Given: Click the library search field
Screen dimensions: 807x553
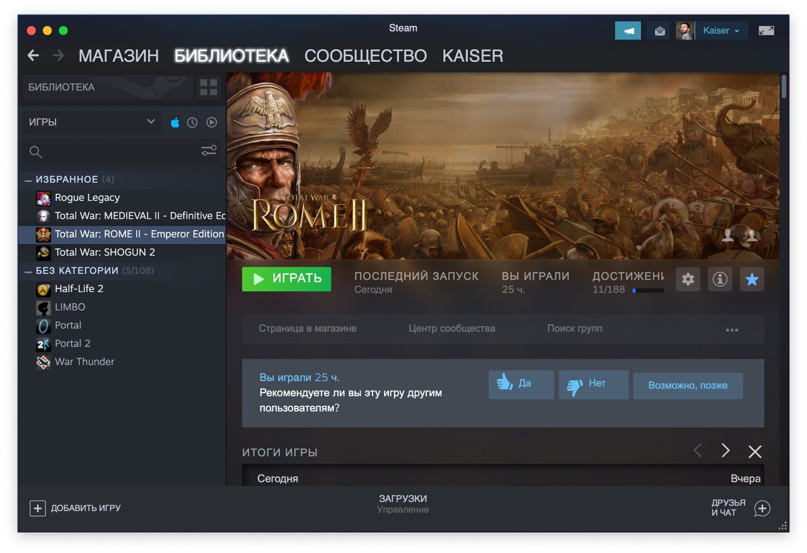Looking at the screenshot, I should 110,152.
